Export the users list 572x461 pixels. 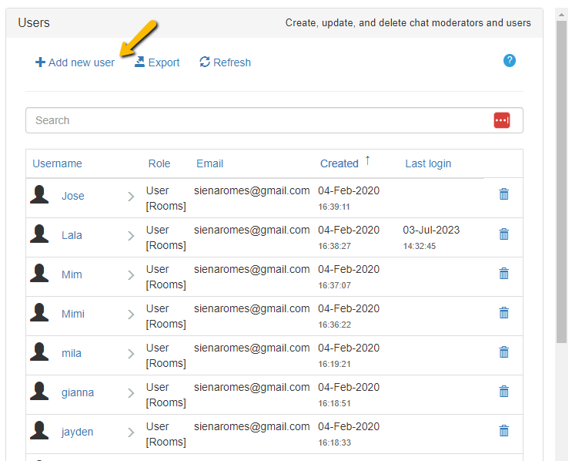(x=157, y=62)
